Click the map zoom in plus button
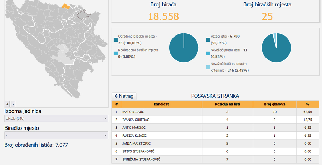Viewport: 322px width, 165px height. point(7,104)
